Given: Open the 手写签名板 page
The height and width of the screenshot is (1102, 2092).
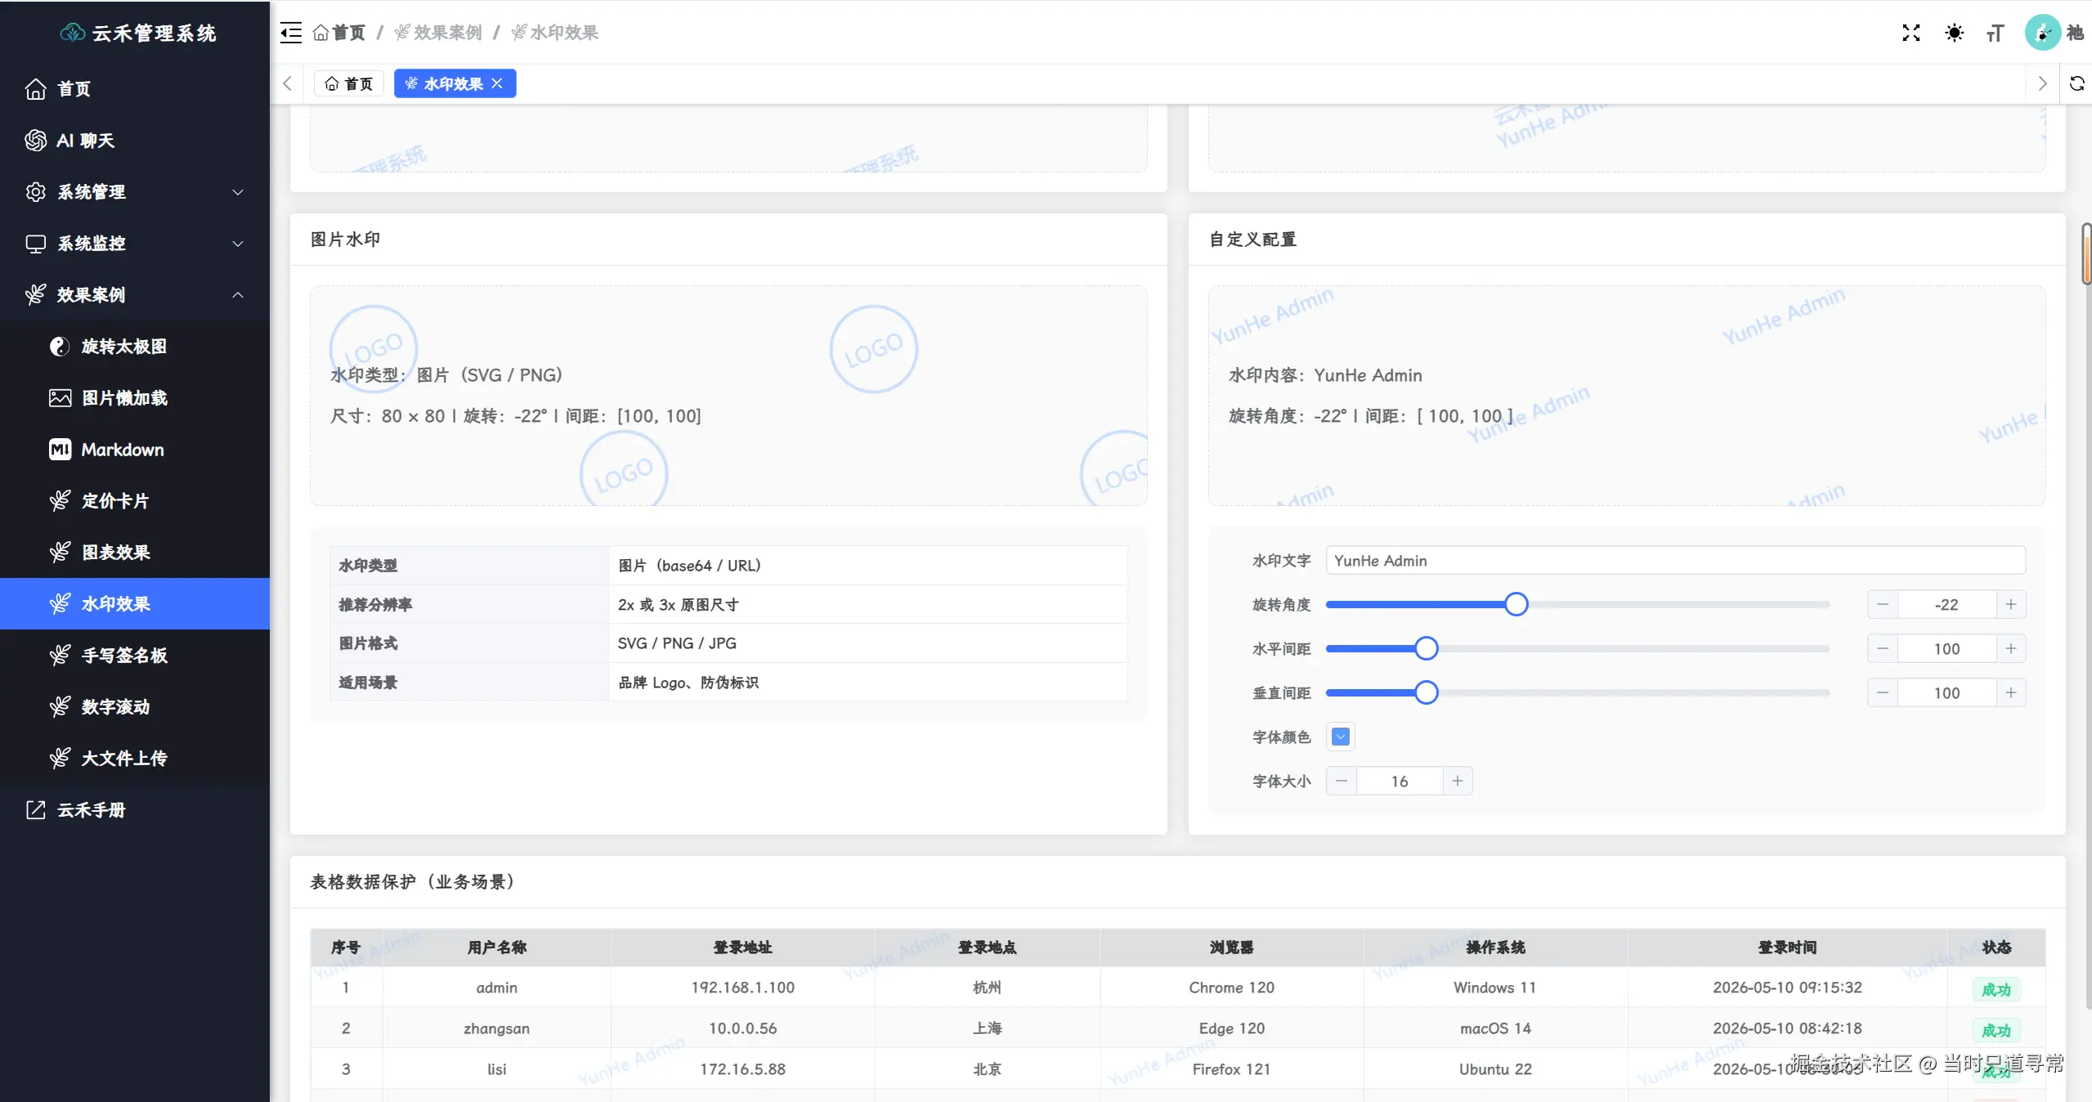Looking at the screenshot, I should pos(135,656).
